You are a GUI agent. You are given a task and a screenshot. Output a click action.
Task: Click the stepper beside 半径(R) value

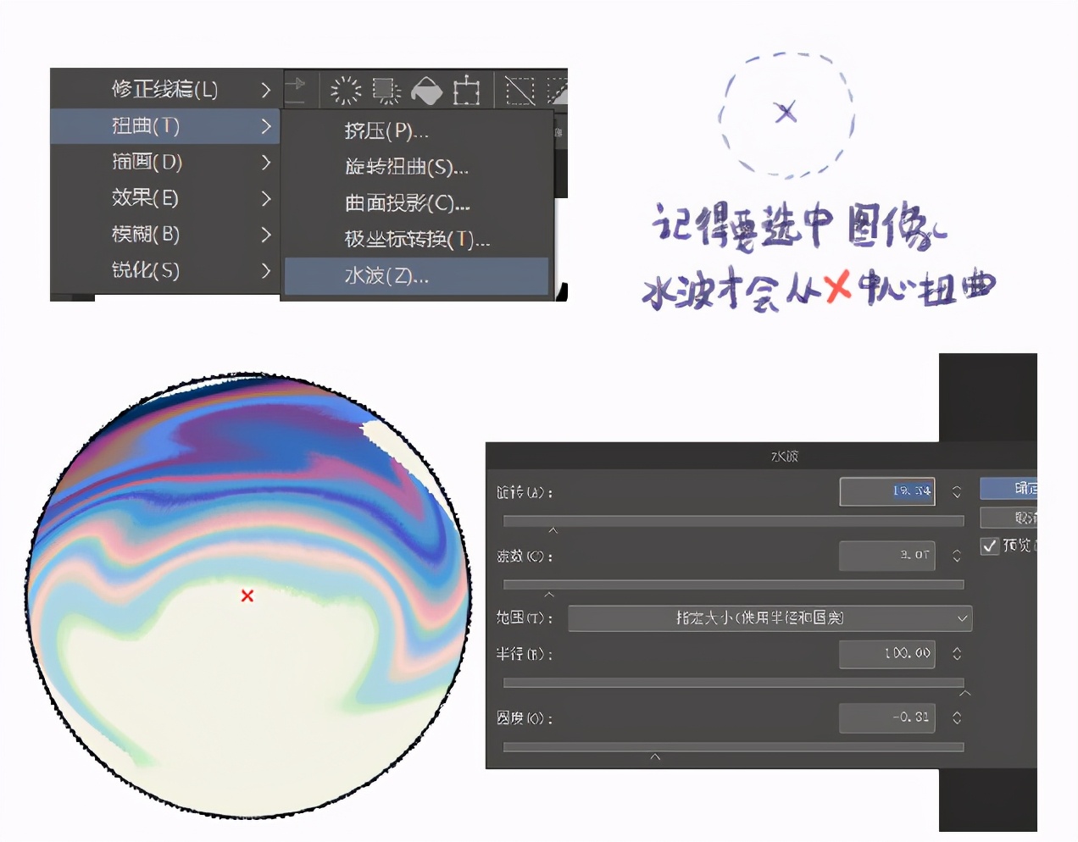(957, 654)
